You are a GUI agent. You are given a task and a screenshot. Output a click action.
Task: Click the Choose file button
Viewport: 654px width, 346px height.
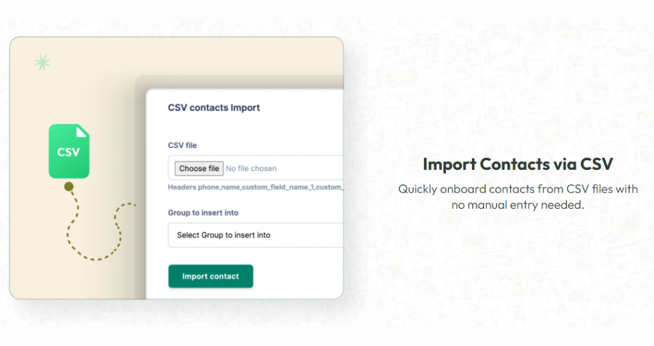tap(199, 169)
